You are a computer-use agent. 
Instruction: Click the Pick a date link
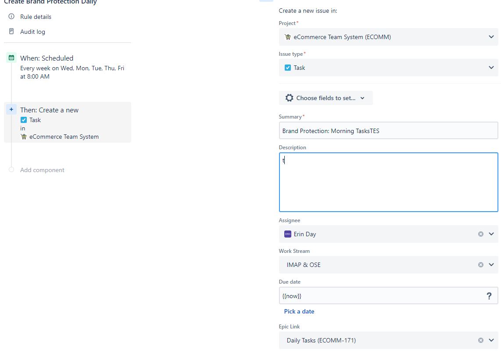coord(299,311)
